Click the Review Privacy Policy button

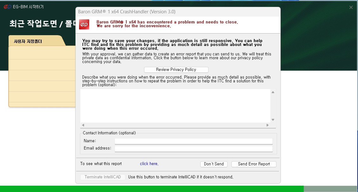pos(176,70)
